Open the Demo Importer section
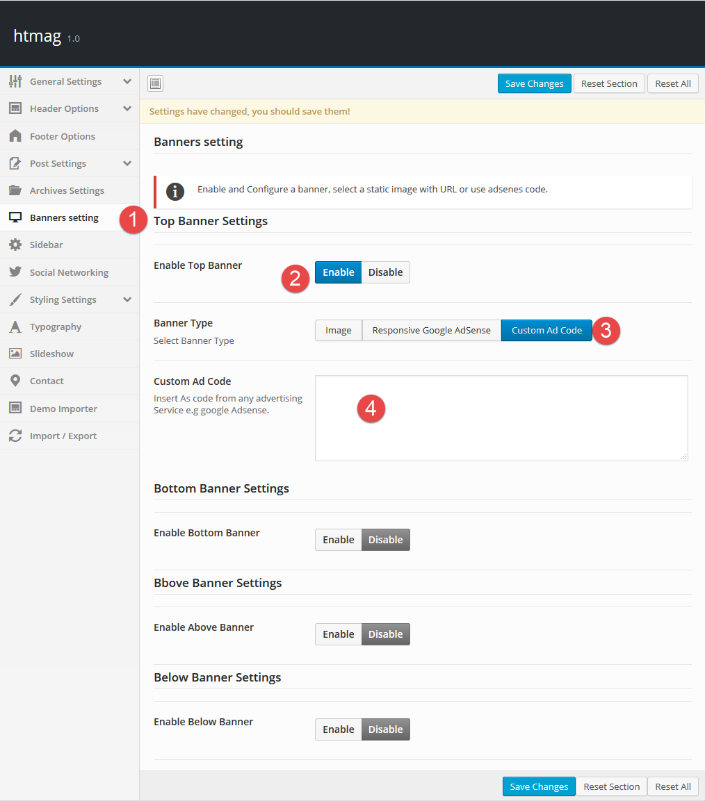 coord(63,408)
